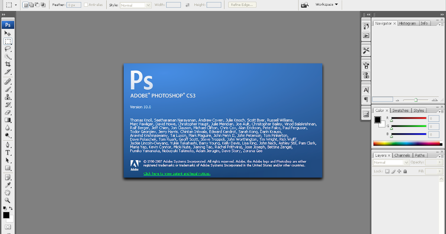Switch to the Info tab
Viewport: 446px width, 234px height.
coord(424,23)
